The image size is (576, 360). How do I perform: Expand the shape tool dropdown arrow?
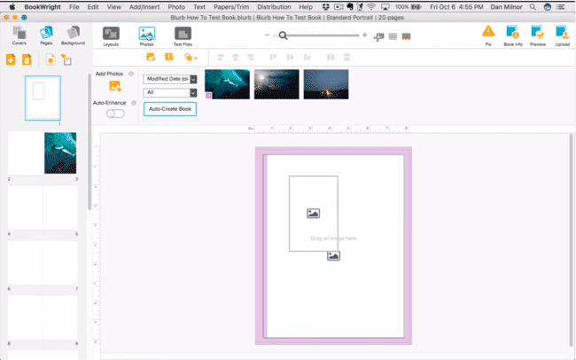tap(196, 58)
